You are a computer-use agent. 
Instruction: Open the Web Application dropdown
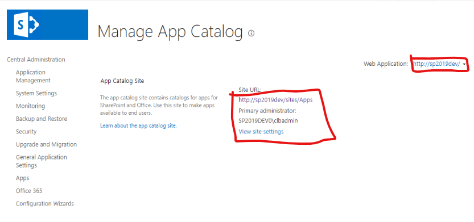439,64
